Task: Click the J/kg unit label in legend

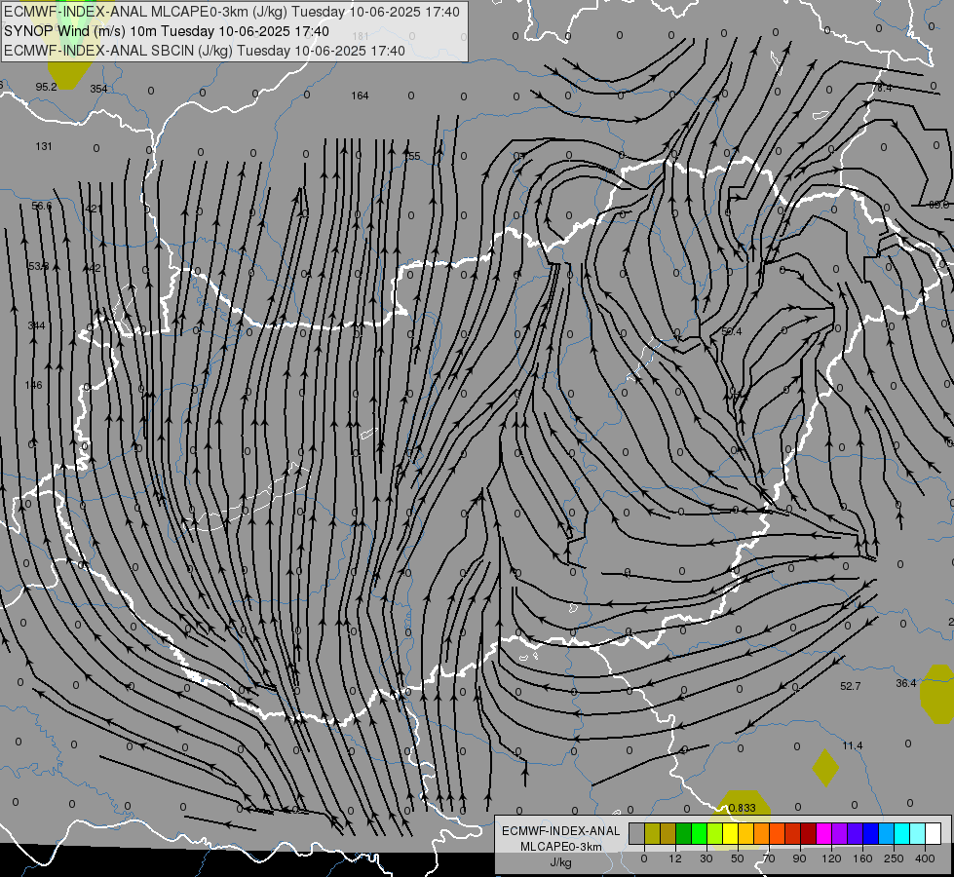Action: point(560,862)
